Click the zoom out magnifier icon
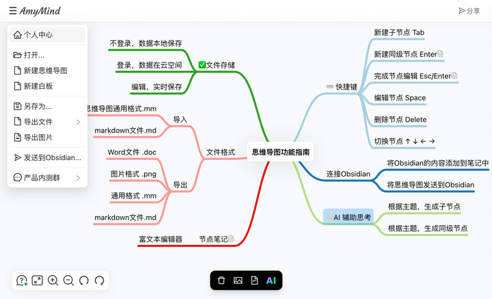This screenshot has height=299, width=492. click(68, 280)
